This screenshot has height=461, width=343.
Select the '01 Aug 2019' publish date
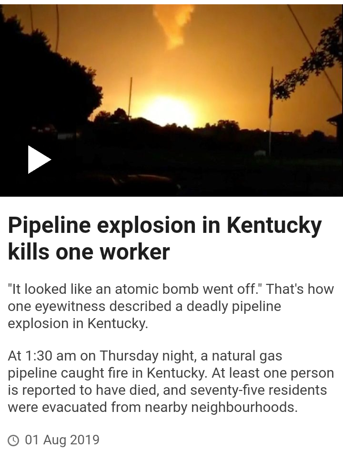62,440
